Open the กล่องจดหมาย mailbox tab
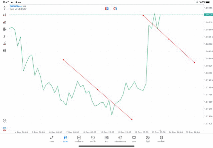Viewport: 213px width, 148px height. tap(120, 139)
